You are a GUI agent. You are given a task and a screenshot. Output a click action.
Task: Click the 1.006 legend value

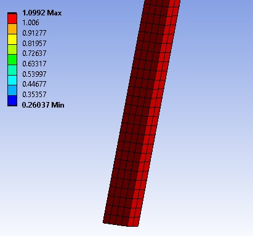pos(31,23)
